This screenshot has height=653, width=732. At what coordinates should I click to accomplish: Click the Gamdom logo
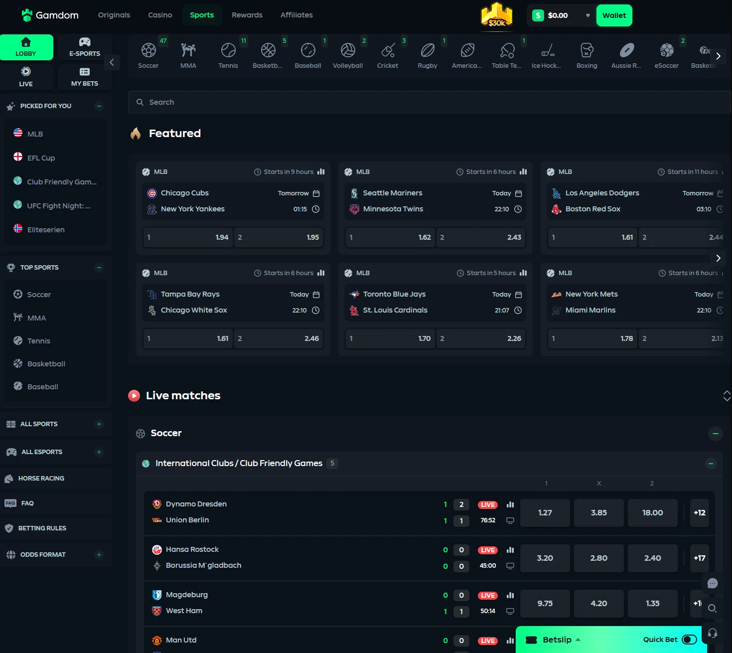pos(50,15)
